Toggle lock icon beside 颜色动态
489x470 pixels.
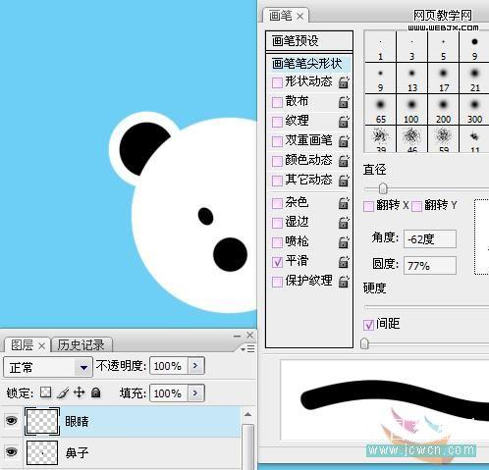[344, 161]
